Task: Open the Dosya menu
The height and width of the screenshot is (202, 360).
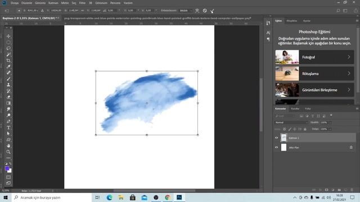Action: pyautogui.click(x=15, y=3)
